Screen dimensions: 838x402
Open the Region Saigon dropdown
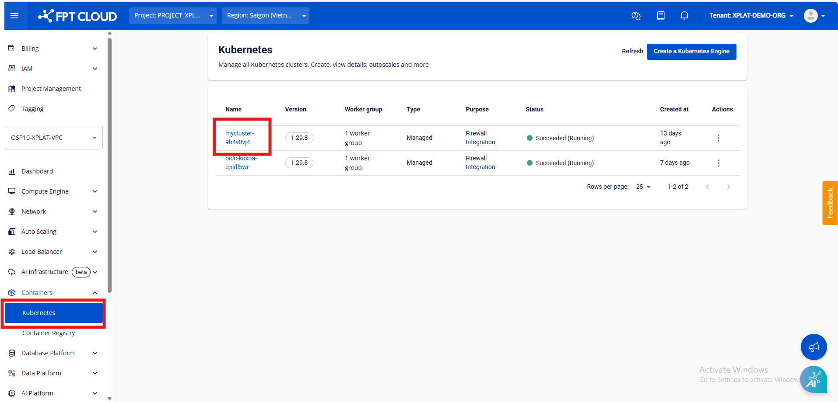265,16
